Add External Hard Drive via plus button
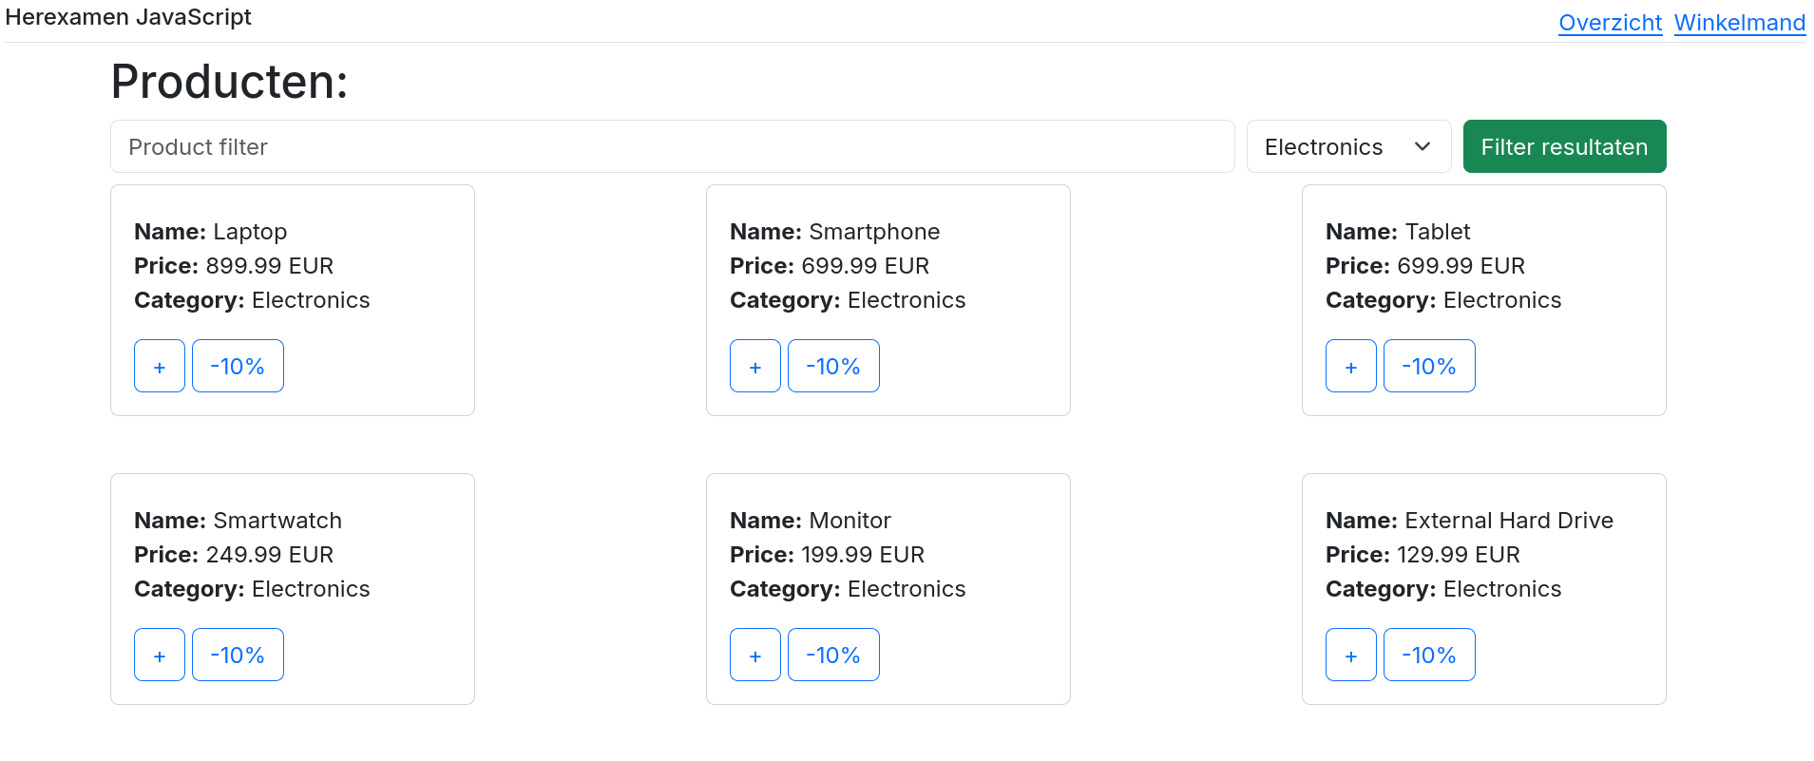 pos(1351,655)
